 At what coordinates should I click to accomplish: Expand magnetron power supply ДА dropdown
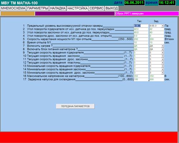pos(163,49)
